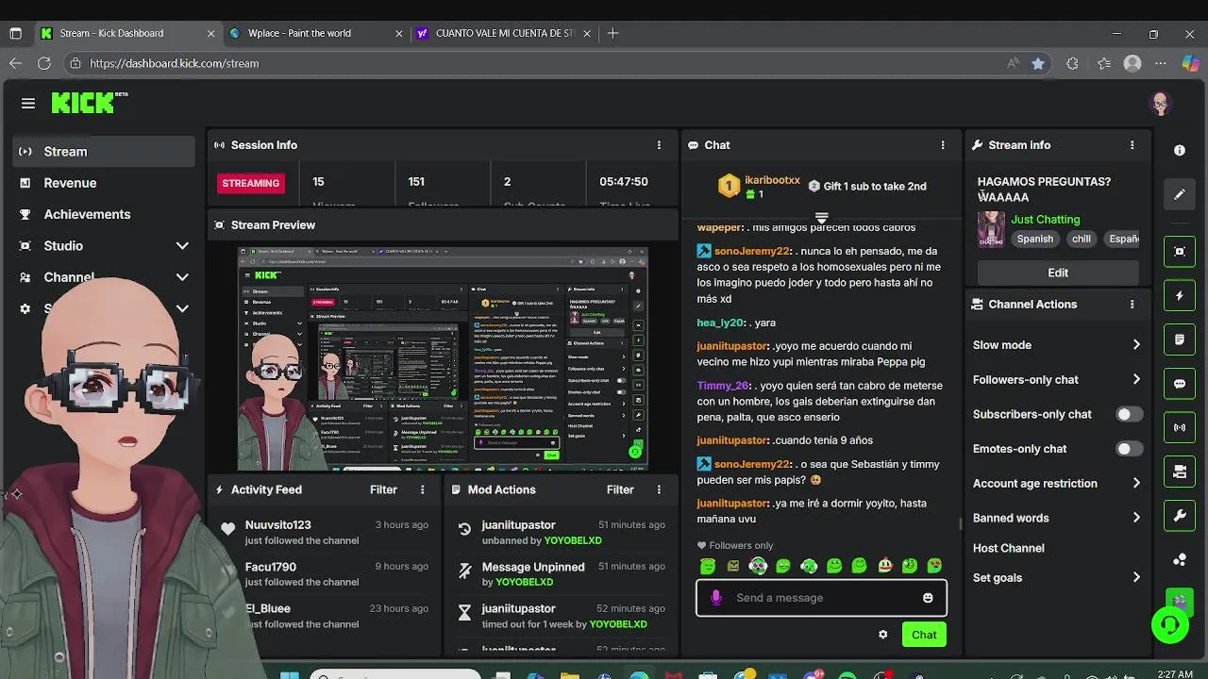This screenshot has width=1208, height=679.
Task: Open the green headset support button
Action: [1170, 625]
